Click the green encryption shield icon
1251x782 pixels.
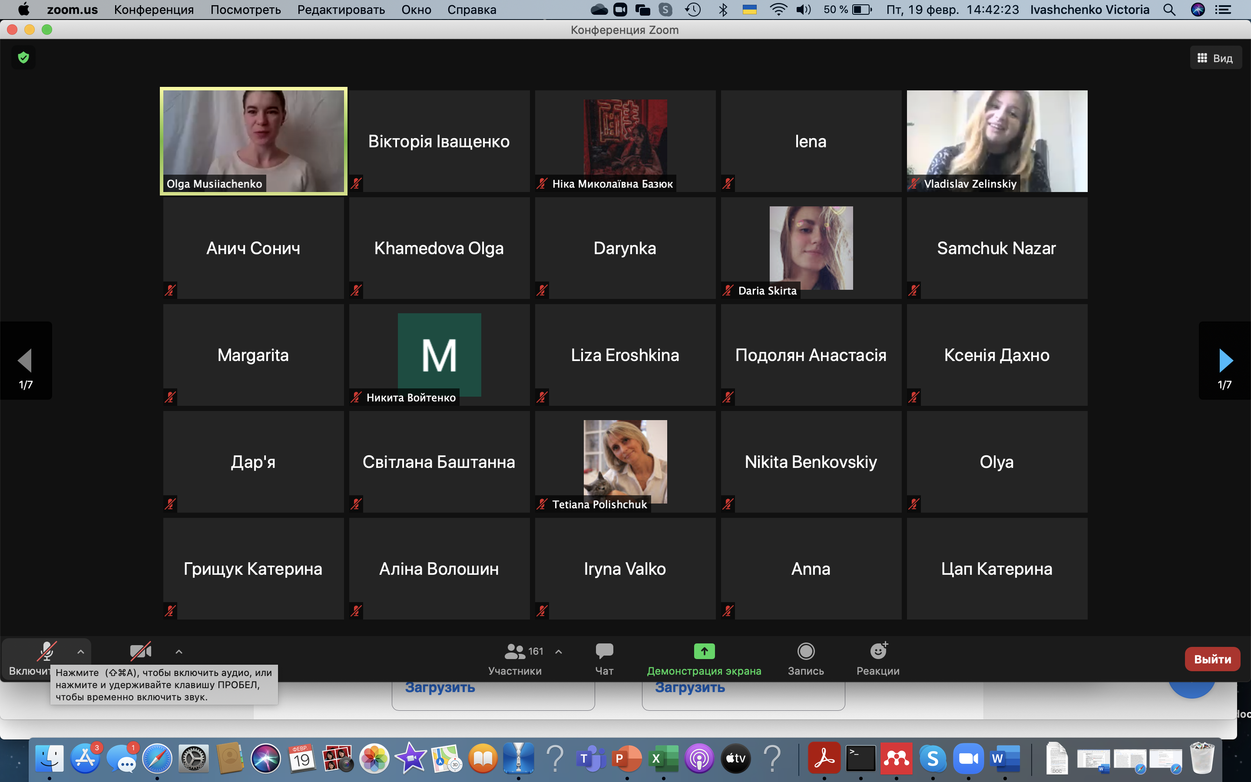pos(23,57)
